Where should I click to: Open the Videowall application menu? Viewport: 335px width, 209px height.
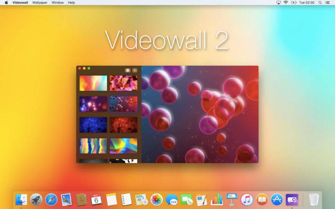(x=20, y=3)
